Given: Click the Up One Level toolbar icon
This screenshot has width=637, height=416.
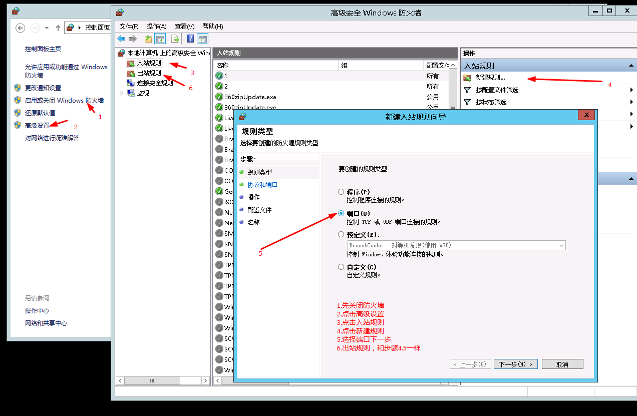Looking at the screenshot, I should [148, 39].
